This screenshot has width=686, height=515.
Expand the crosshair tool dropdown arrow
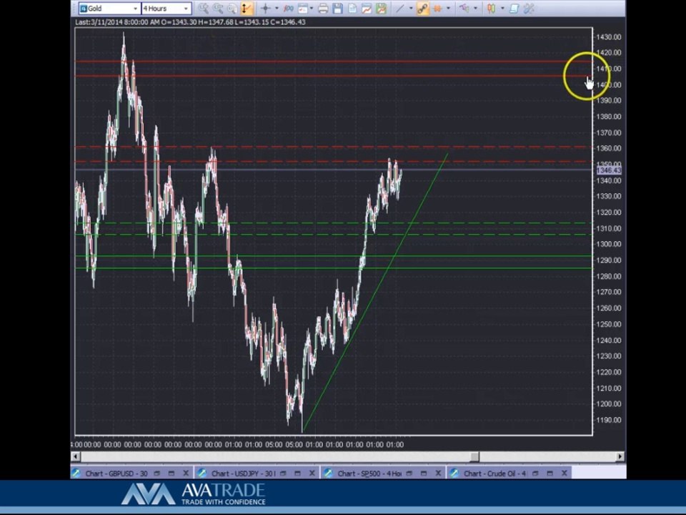[277, 9]
